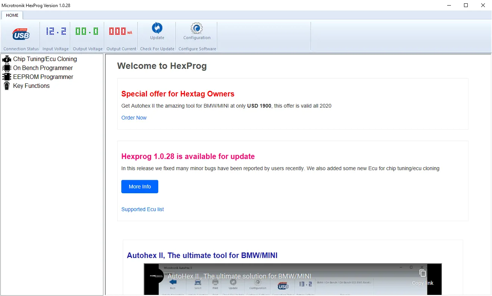This screenshot has height=296, width=492.
Task: Maximize the HexProg window
Action: coord(466,5)
